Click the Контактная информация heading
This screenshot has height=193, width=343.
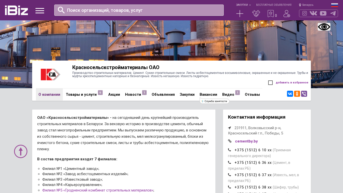pos(257,117)
